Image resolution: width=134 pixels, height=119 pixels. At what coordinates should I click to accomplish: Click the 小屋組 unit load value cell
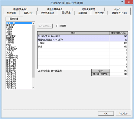pyautogui.click(x=119, y=43)
